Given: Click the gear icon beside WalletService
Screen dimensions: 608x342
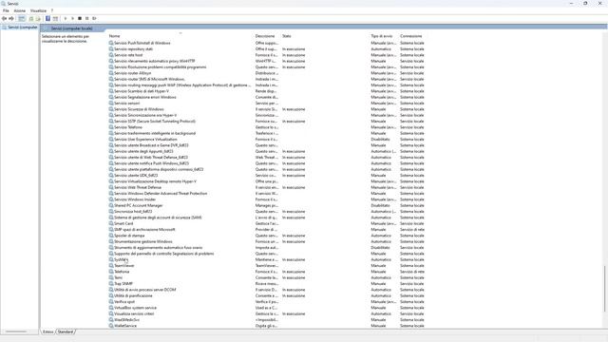Looking at the screenshot, I should (x=111, y=326).
